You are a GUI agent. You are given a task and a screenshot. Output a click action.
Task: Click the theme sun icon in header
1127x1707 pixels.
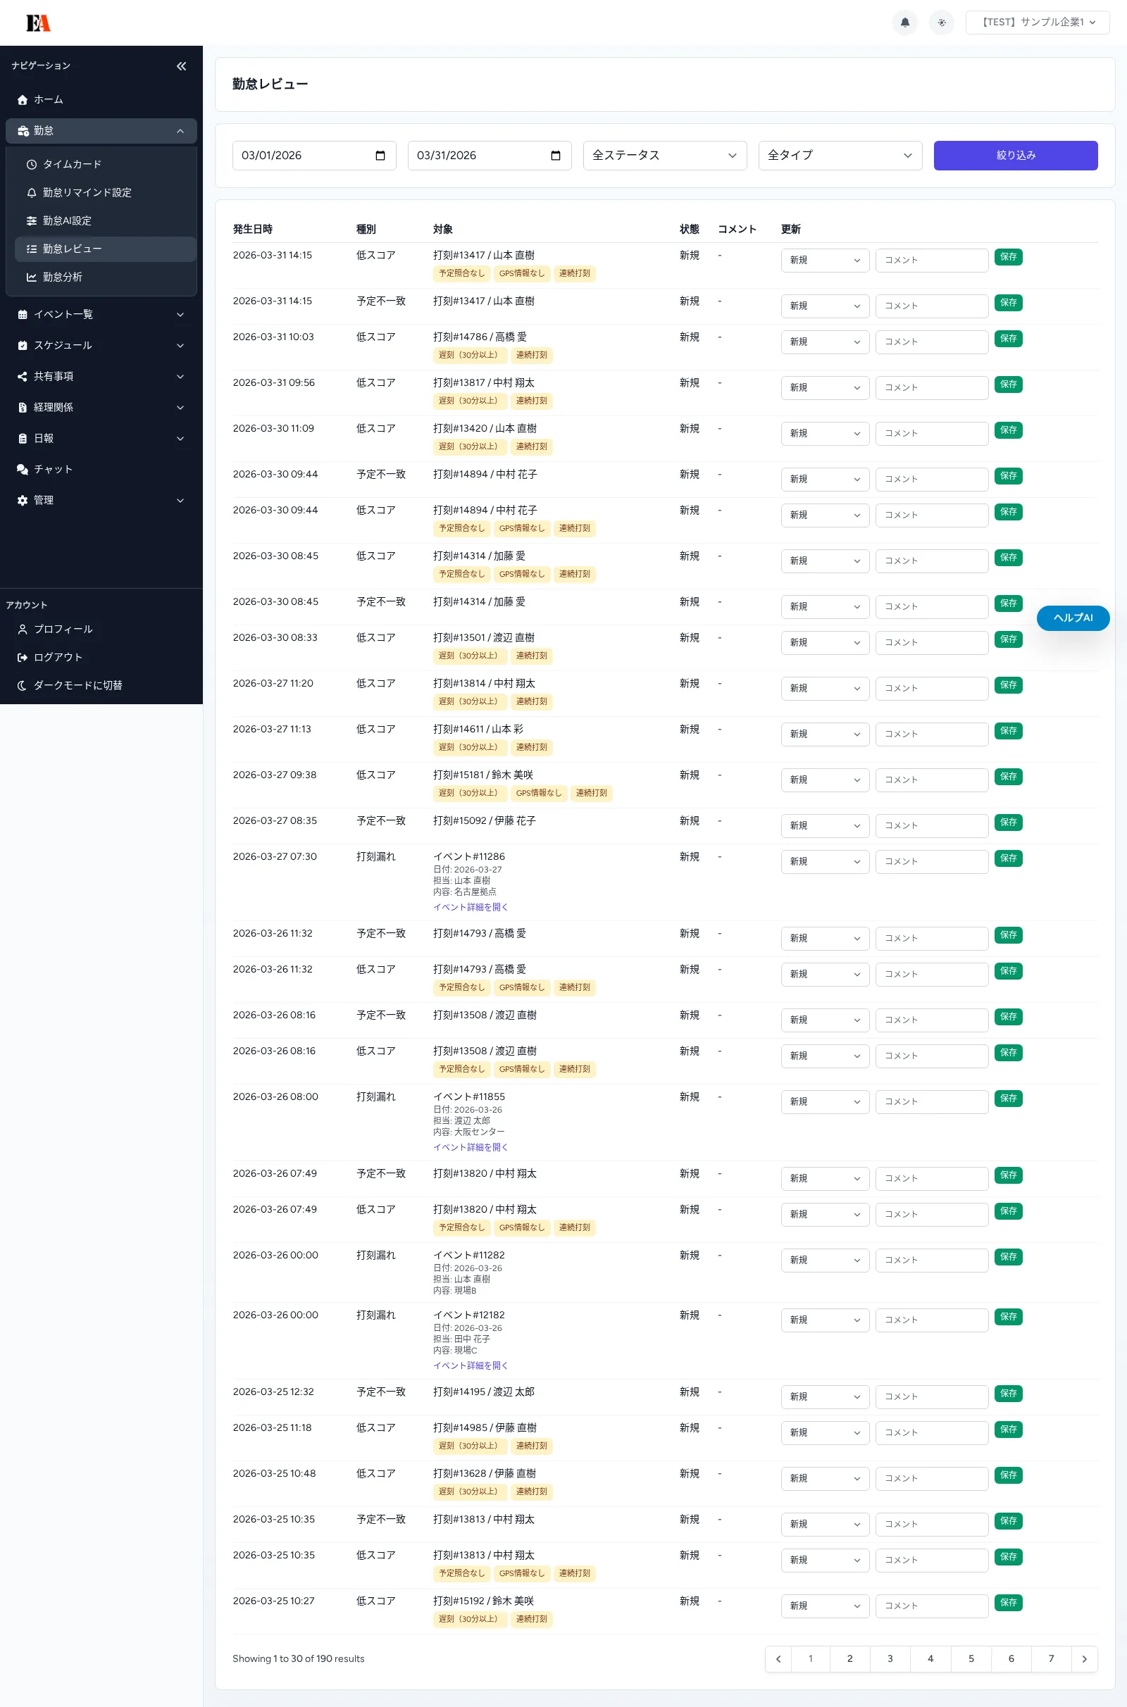pyautogui.click(x=941, y=23)
